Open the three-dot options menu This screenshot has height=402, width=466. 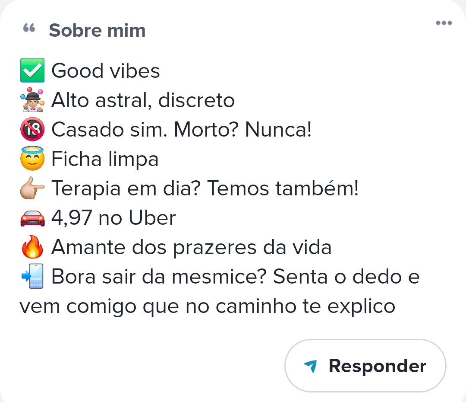[444, 23]
